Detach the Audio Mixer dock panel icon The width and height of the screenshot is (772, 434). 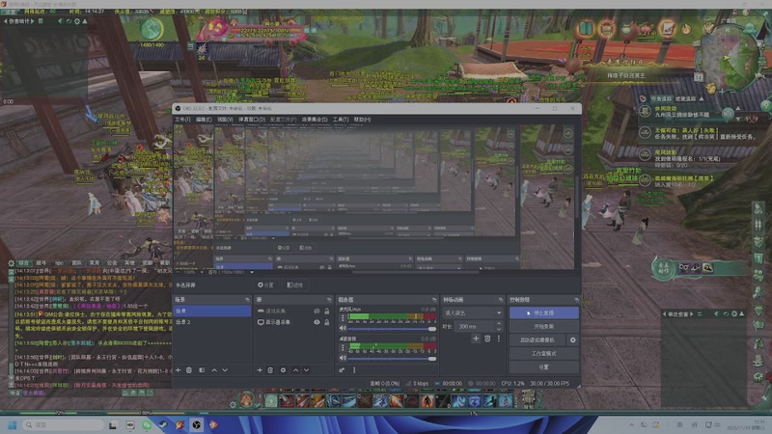point(434,300)
